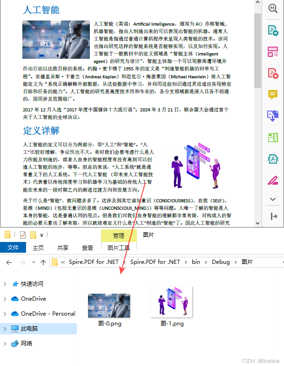Expand the 此电脑 tree node
The image size is (284, 366).
5,329
